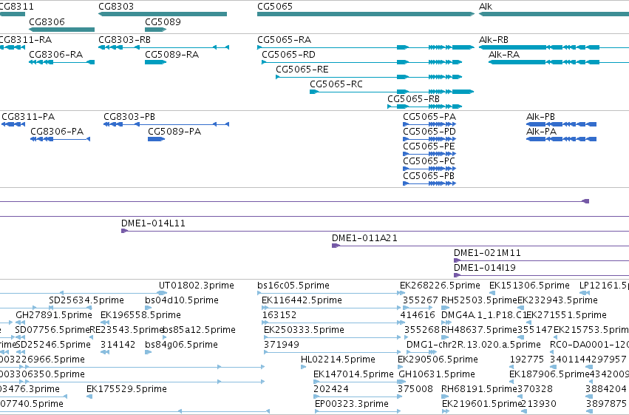Click protein CG5065-PE label
The height and width of the screenshot is (415, 629).
pyautogui.click(x=429, y=146)
